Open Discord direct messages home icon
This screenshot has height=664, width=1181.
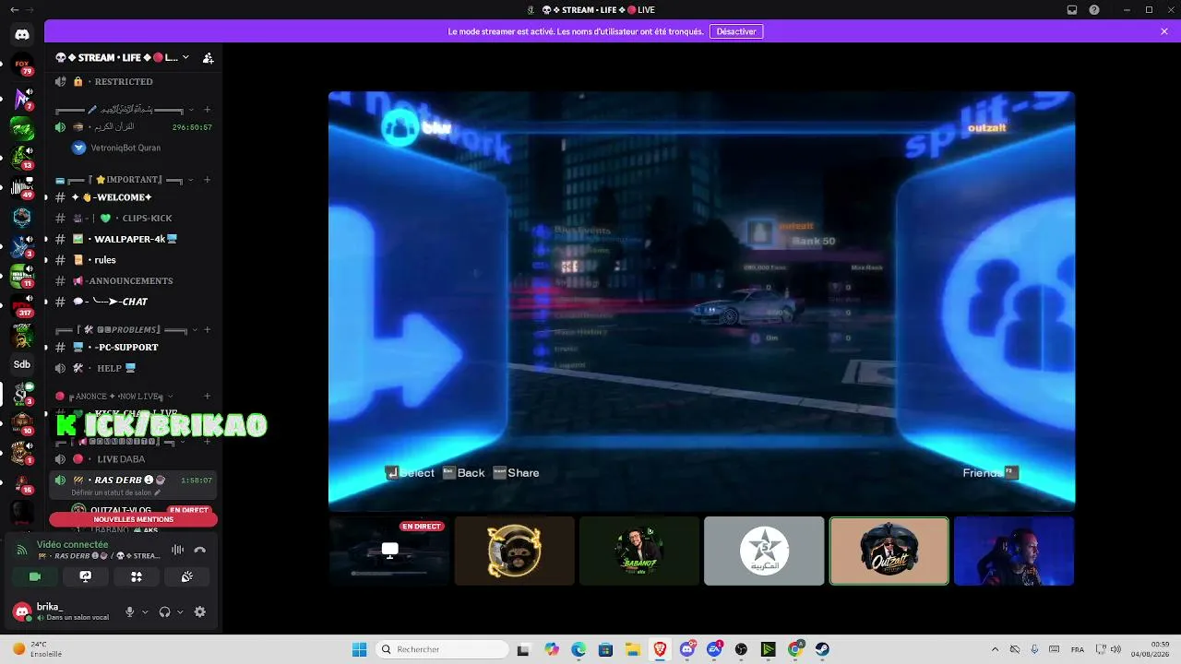22,34
